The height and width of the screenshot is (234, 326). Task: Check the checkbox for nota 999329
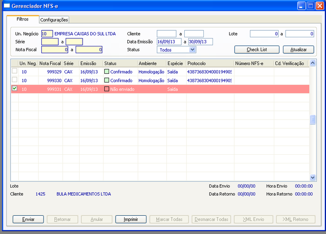pos(14,71)
